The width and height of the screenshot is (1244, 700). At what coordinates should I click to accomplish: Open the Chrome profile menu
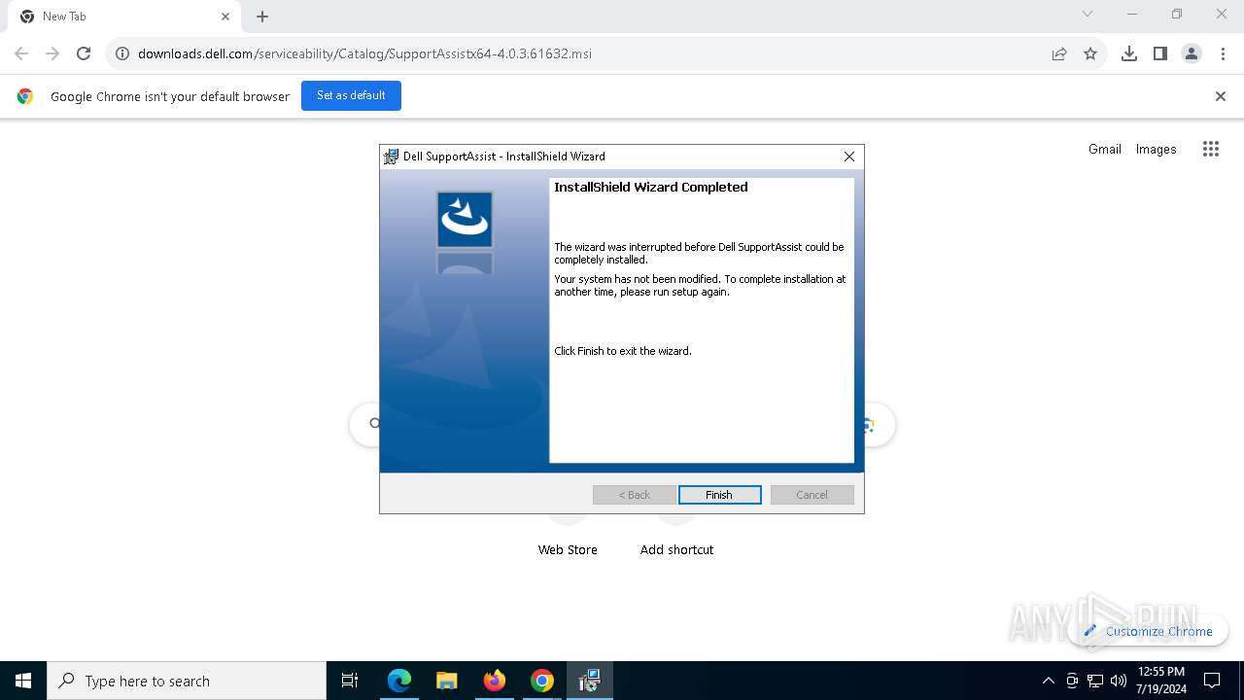1192,53
